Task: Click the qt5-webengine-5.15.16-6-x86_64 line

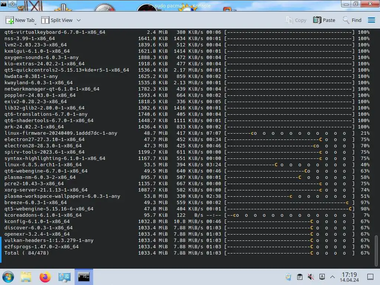Action: pos(187,209)
